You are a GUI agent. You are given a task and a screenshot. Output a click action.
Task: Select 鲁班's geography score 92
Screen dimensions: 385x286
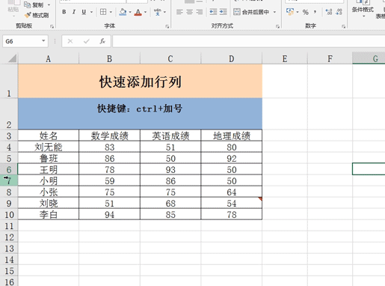click(232, 158)
